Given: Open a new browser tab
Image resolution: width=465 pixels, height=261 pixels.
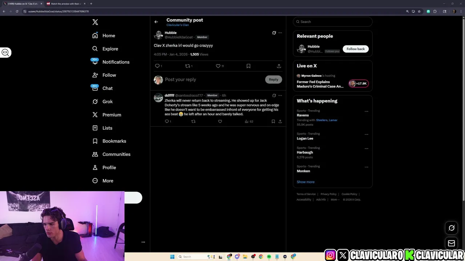Looking at the screenshot, I should pos(91,4).
